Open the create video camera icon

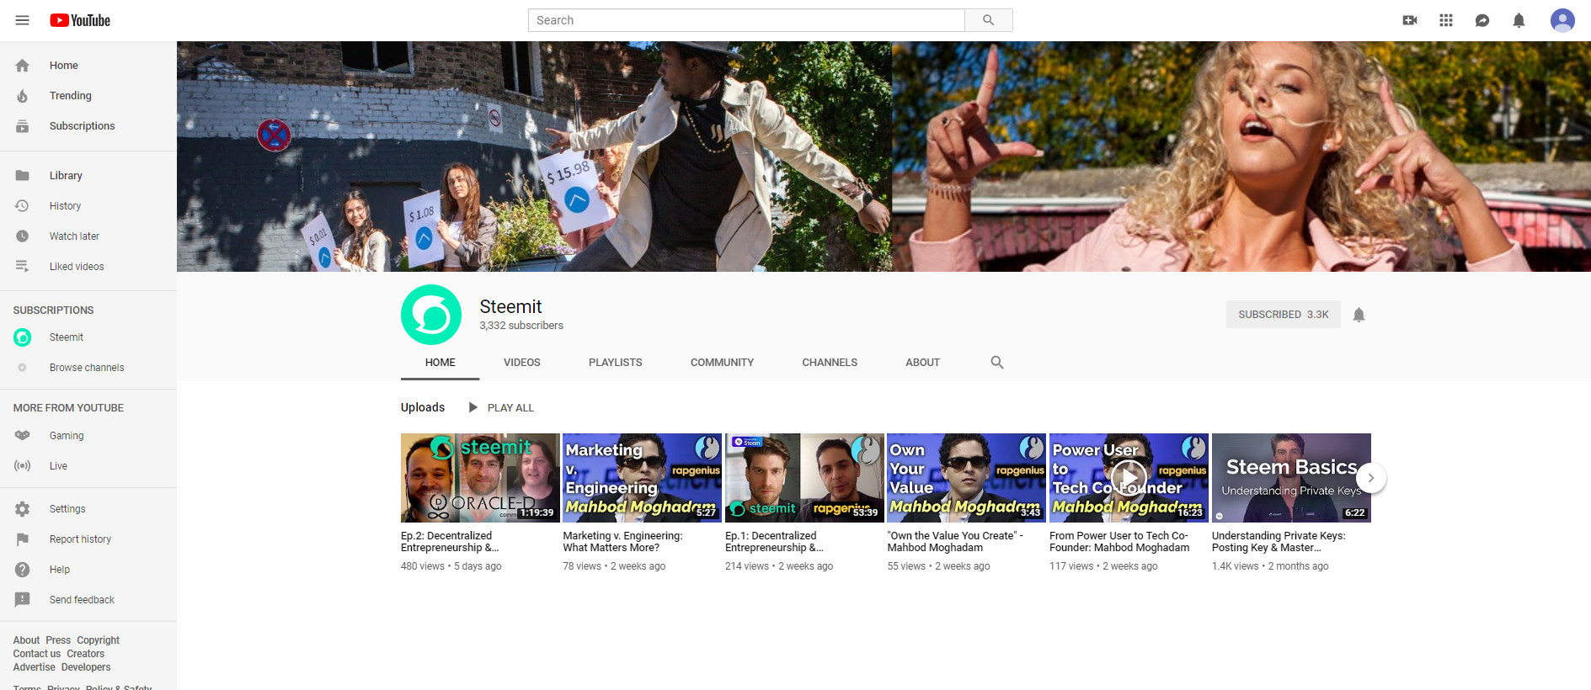1410,20
